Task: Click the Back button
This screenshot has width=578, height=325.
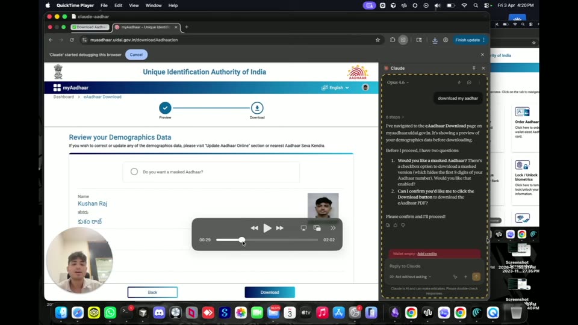Action: coord(152,292)
